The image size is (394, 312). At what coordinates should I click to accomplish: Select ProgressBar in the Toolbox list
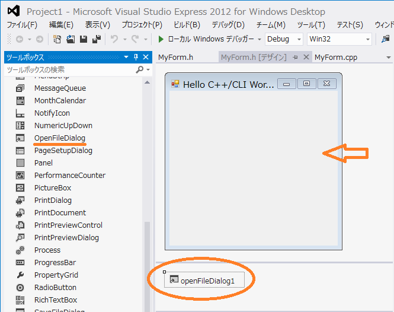coord(55,263)
